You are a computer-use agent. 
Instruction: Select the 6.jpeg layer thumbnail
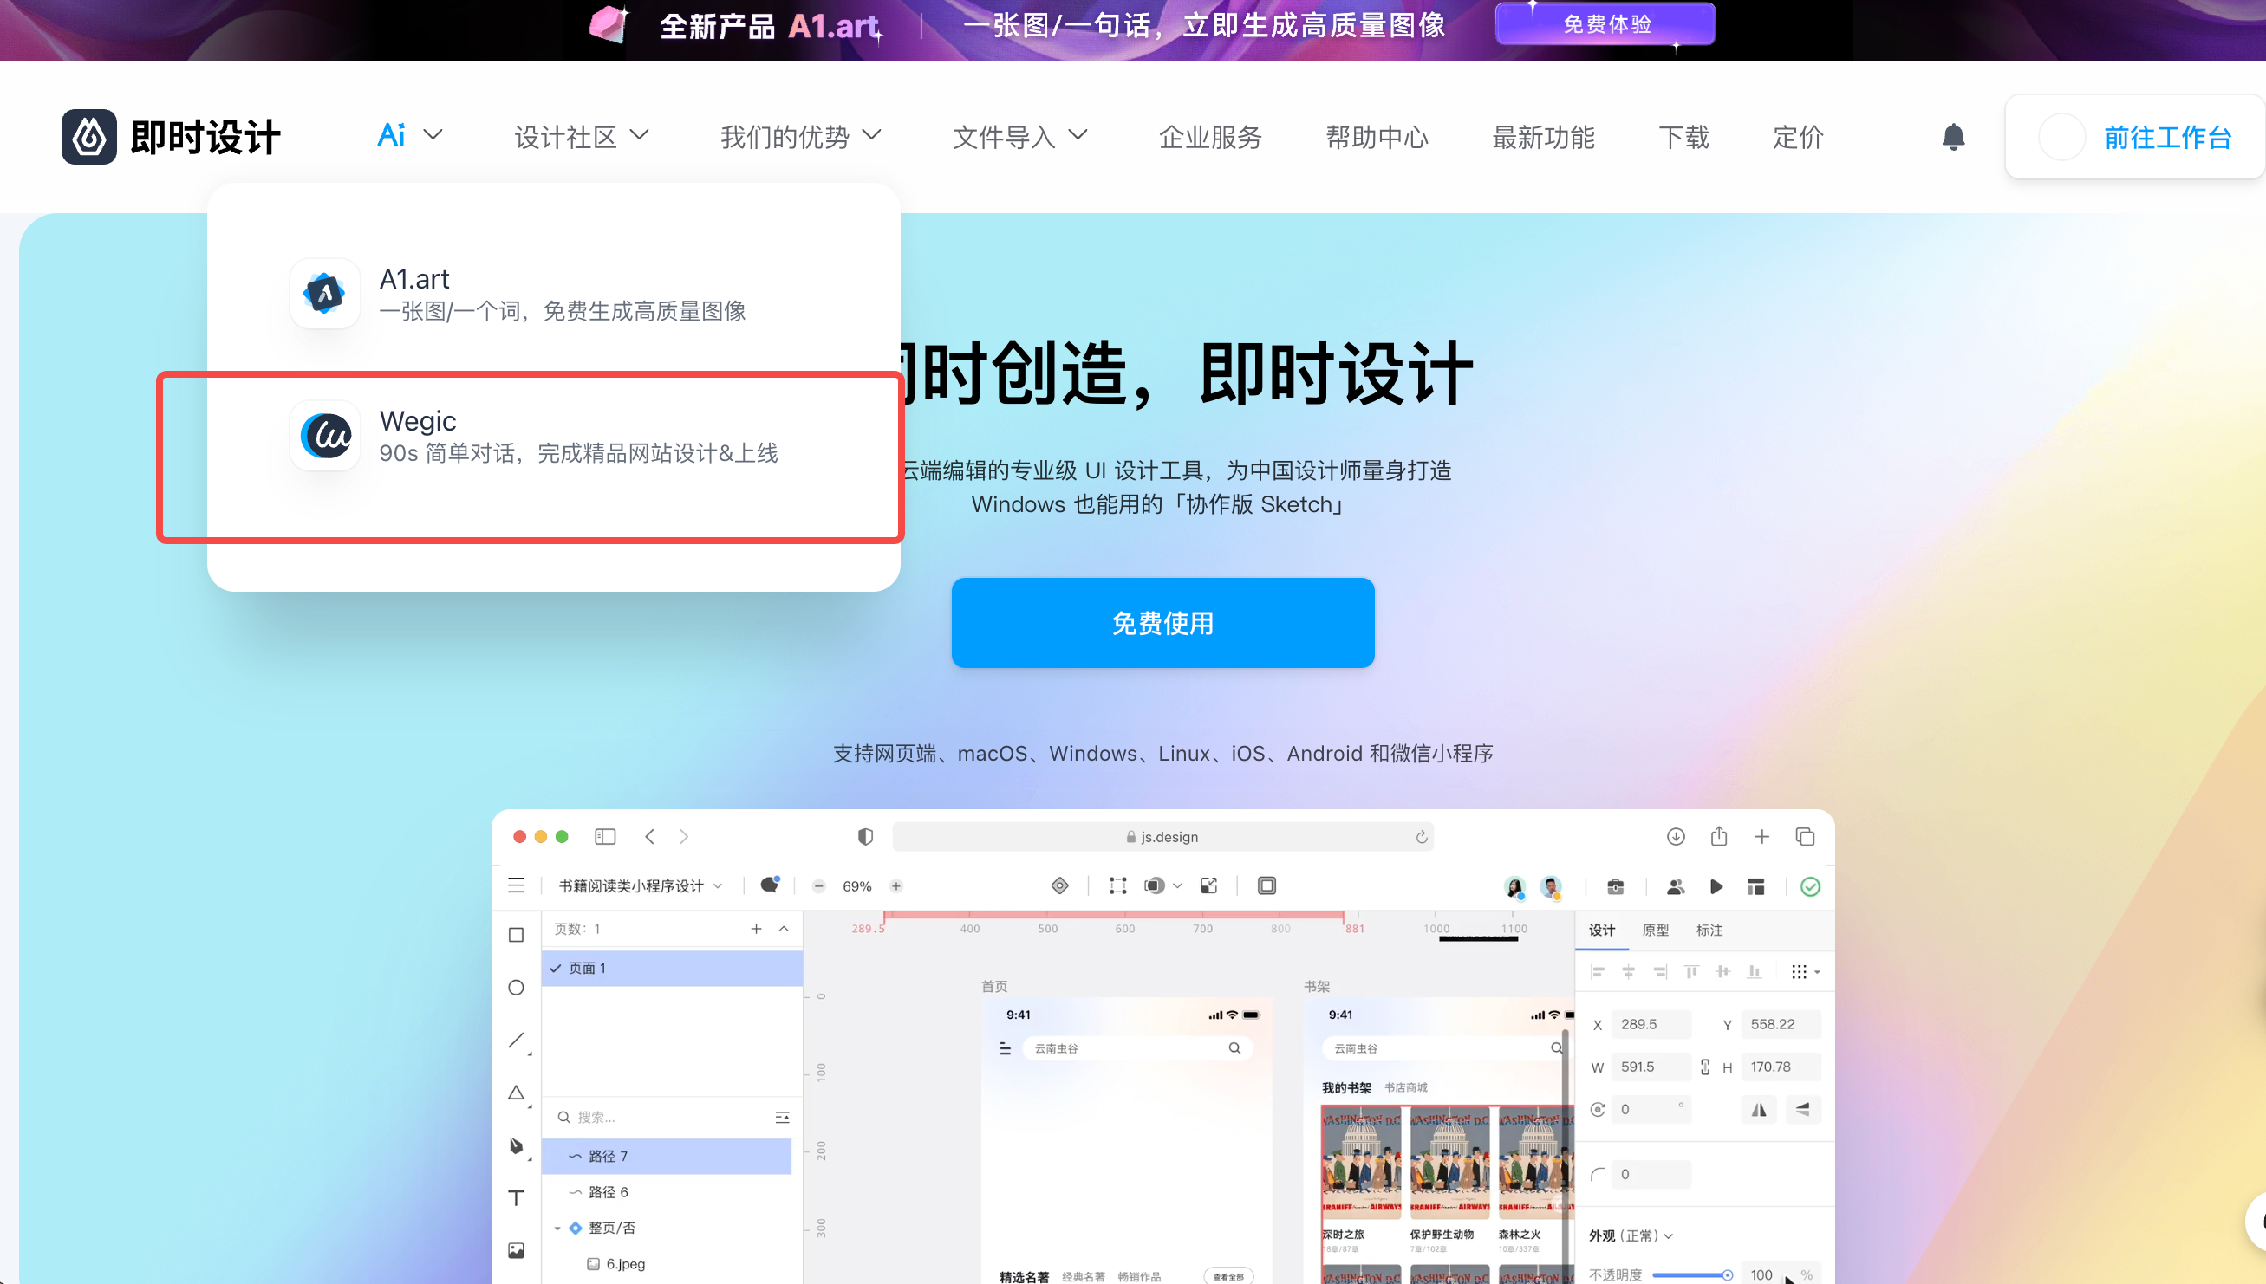(x=596, y=1263)
